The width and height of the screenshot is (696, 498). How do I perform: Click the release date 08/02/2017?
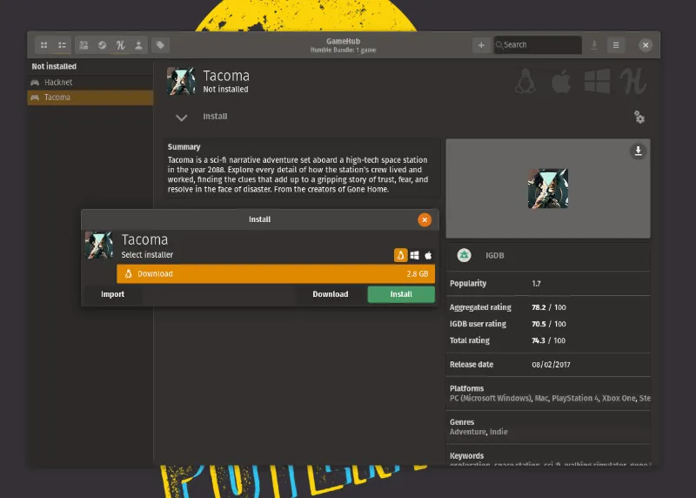pyautogui.click(x=551, y=365)
